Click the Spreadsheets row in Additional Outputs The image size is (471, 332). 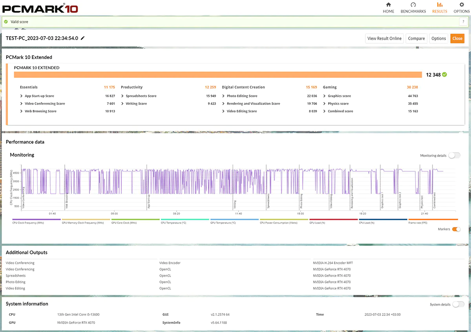pos(235,276)
